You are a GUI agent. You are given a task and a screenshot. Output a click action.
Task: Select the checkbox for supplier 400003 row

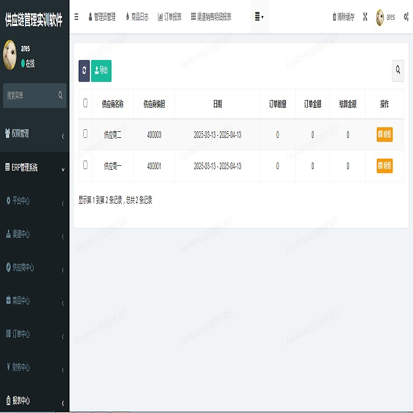click(x=85, y=134)
